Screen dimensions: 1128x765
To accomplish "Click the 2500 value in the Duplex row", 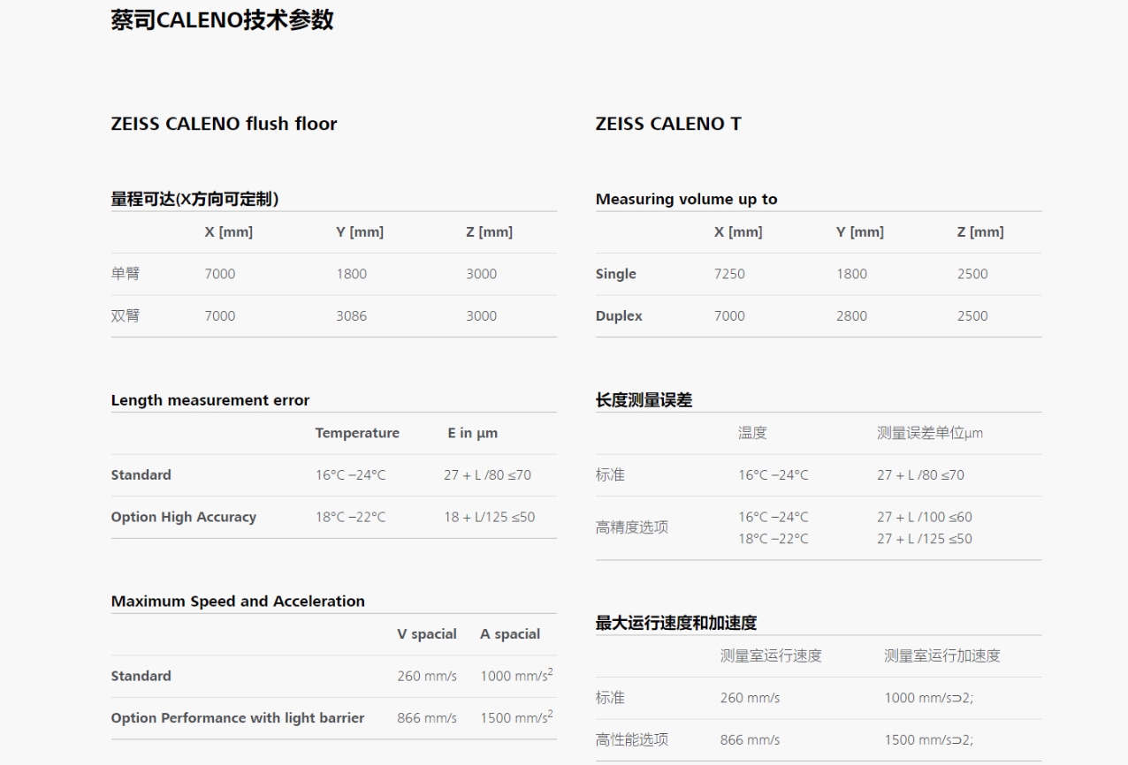I will 972,316.
